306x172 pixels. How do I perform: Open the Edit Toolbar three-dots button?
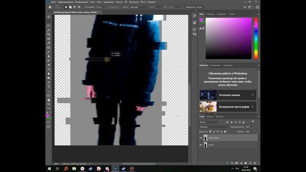pyautogui.click(x=49, y=108)
